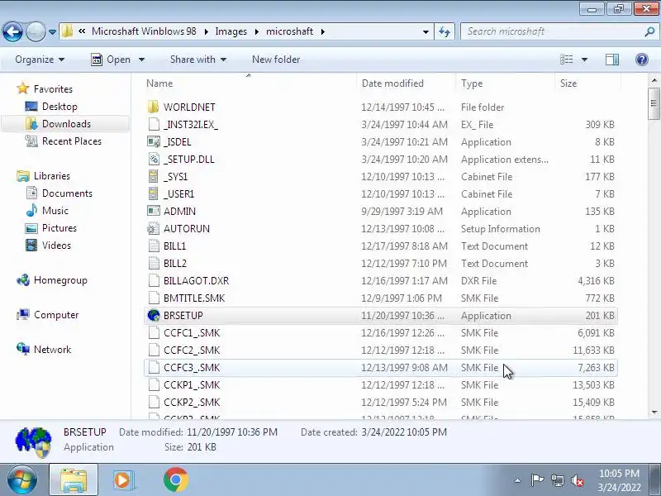Select the CCKP1_.SMK file name
The width and height of the screenshot is (661, 496).
point(192,384)
